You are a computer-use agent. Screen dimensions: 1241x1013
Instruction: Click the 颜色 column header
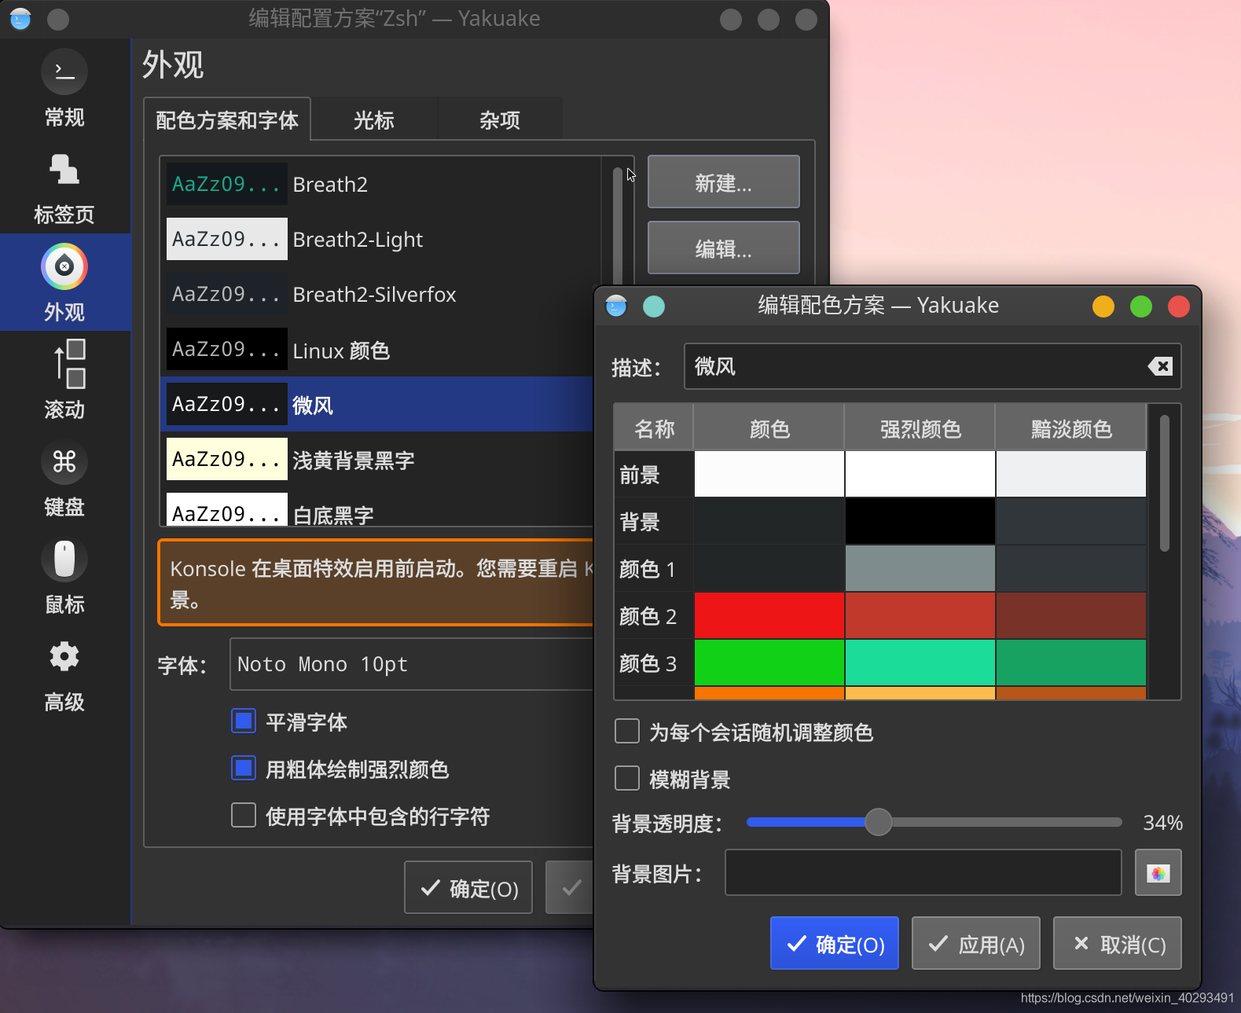coord(769,428)
